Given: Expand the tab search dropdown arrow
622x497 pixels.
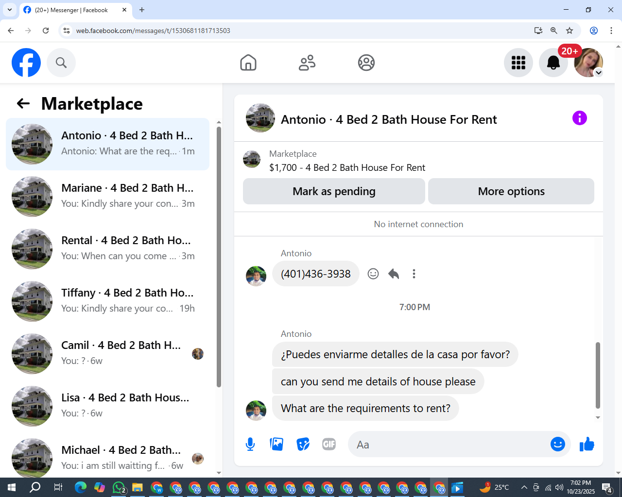Looking at the screenshot, I should tap(10, 10).
